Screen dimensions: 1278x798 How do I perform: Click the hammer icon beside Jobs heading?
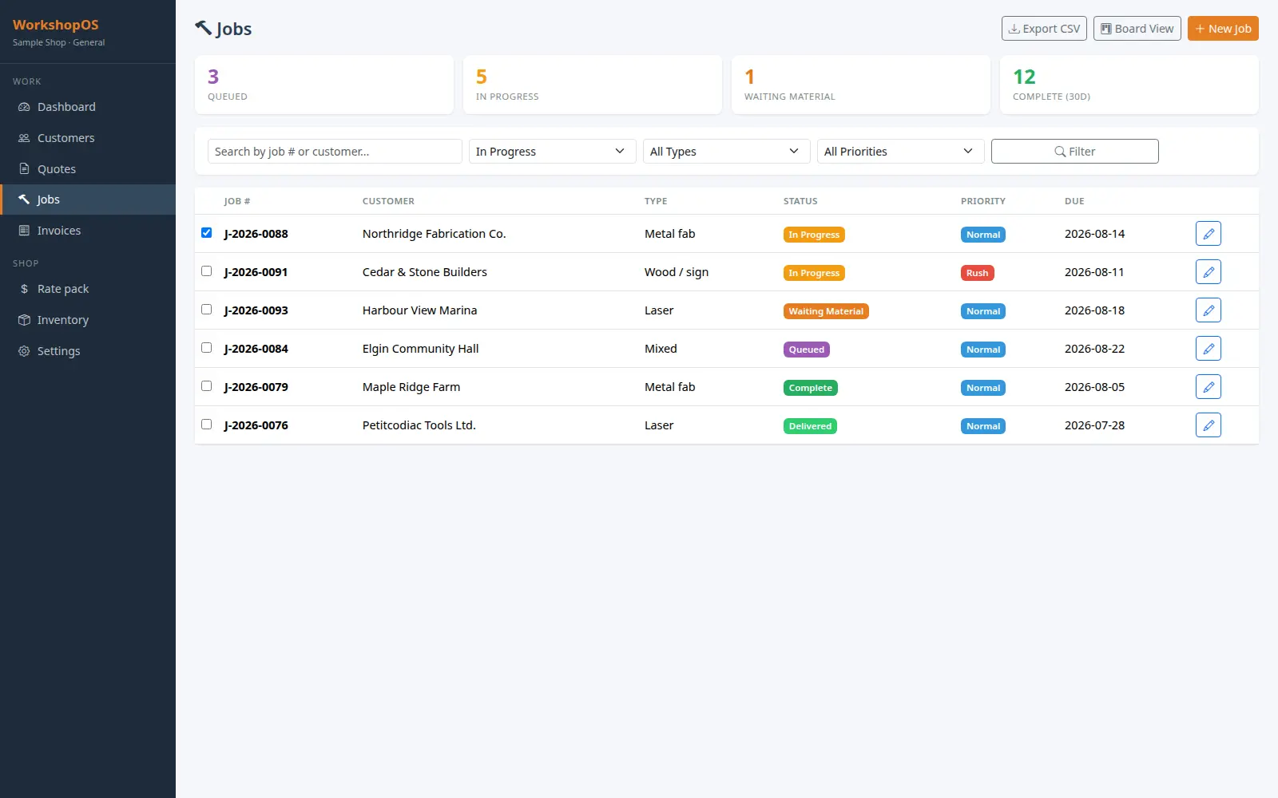[203, 28]
